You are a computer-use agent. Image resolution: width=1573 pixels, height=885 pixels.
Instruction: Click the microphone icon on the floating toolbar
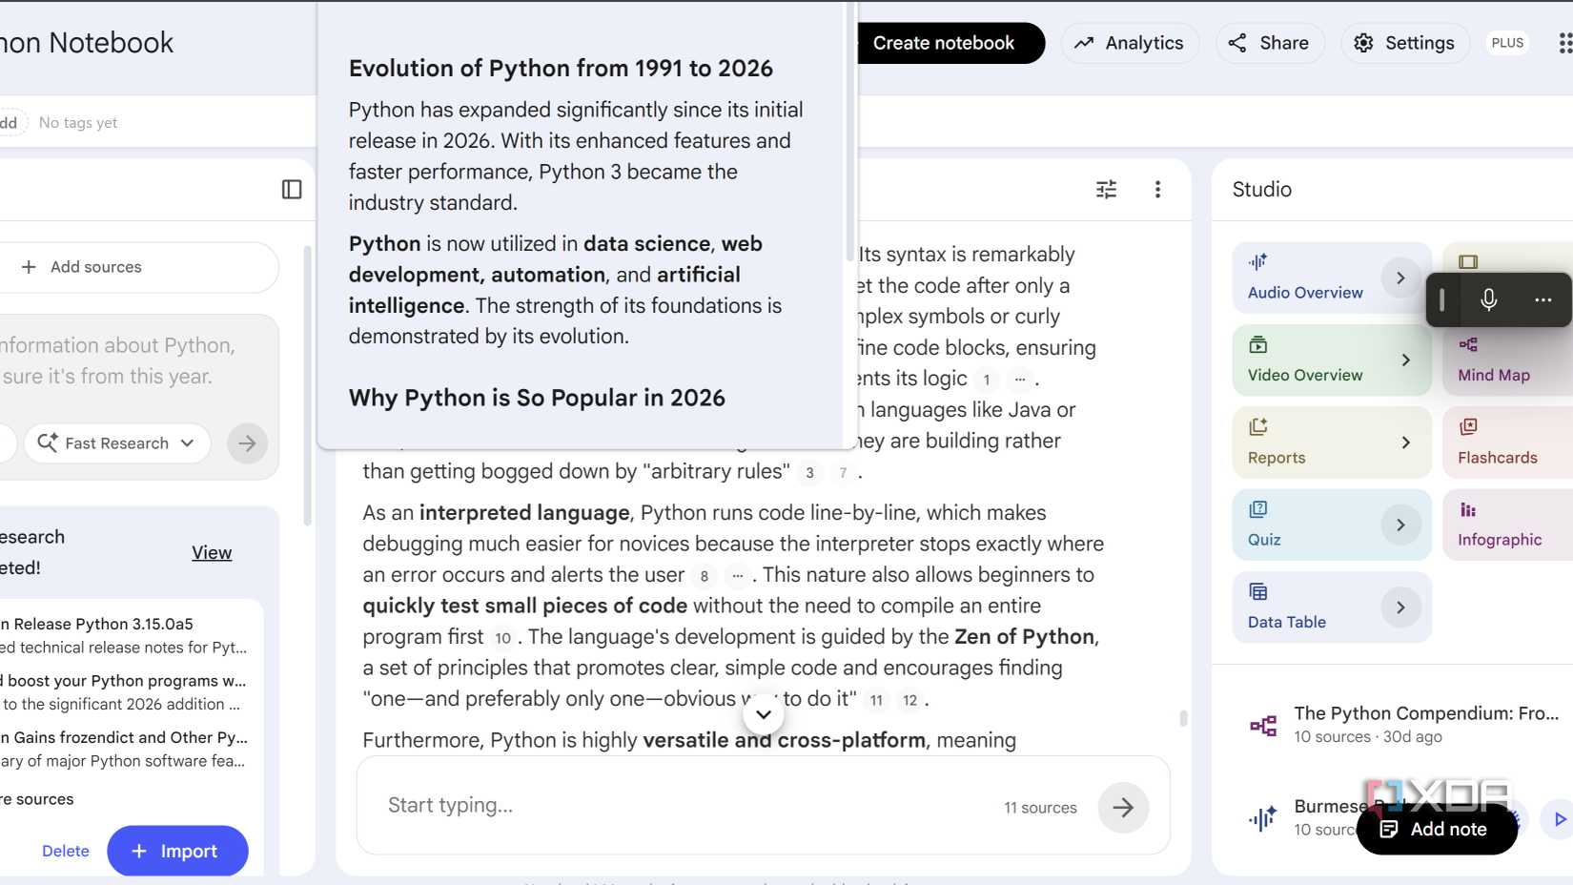(x=1488, y=299)
